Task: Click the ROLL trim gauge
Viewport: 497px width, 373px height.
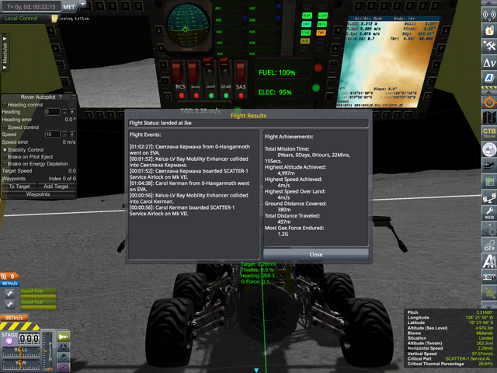Action: coord(21,351)
